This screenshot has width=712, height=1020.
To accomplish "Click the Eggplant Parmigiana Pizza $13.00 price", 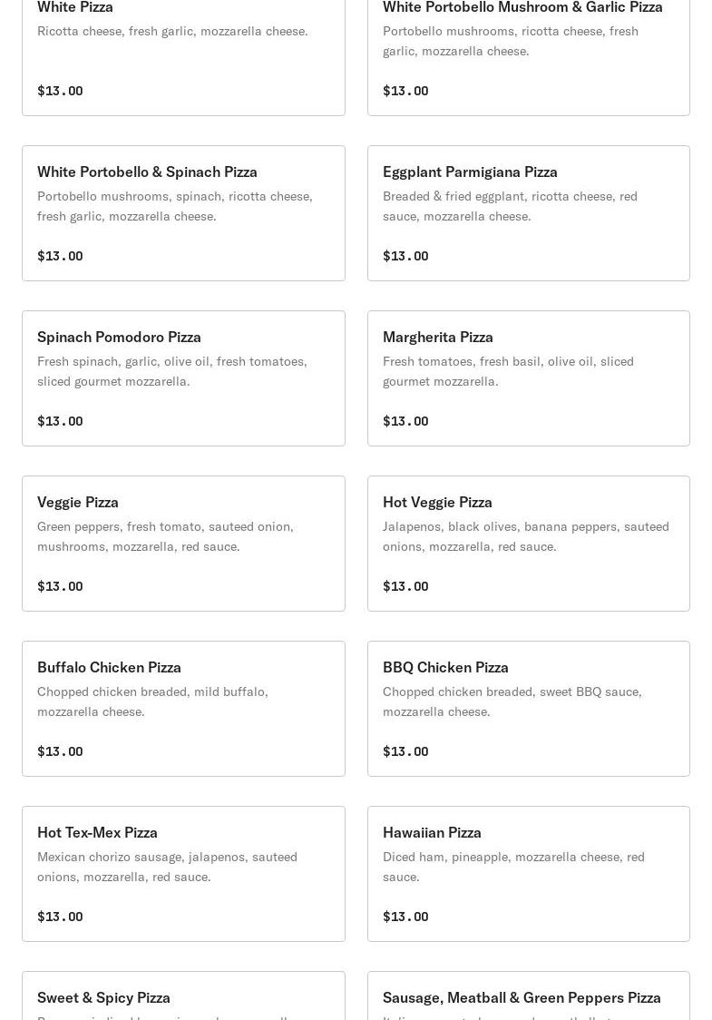I will click(x=405, y=256).
